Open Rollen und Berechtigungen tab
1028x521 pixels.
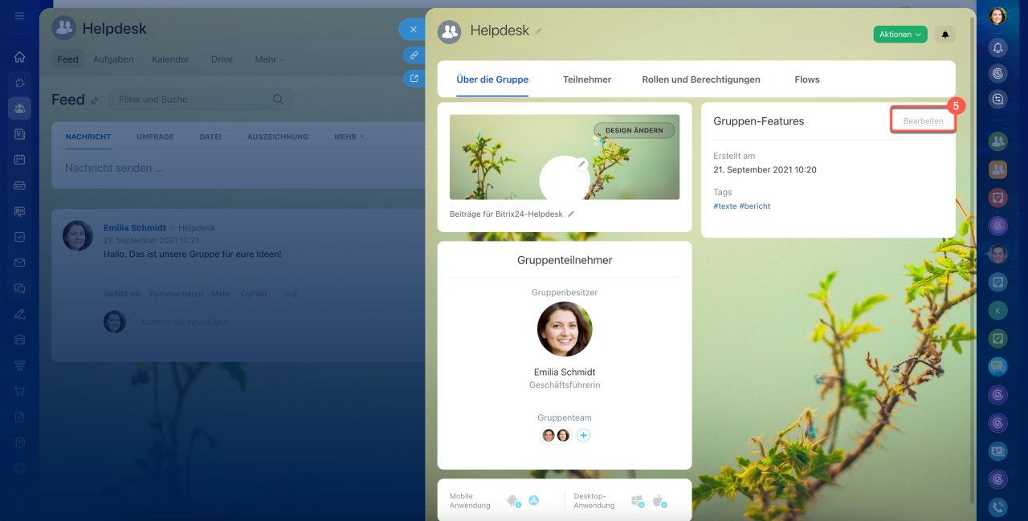701,79
